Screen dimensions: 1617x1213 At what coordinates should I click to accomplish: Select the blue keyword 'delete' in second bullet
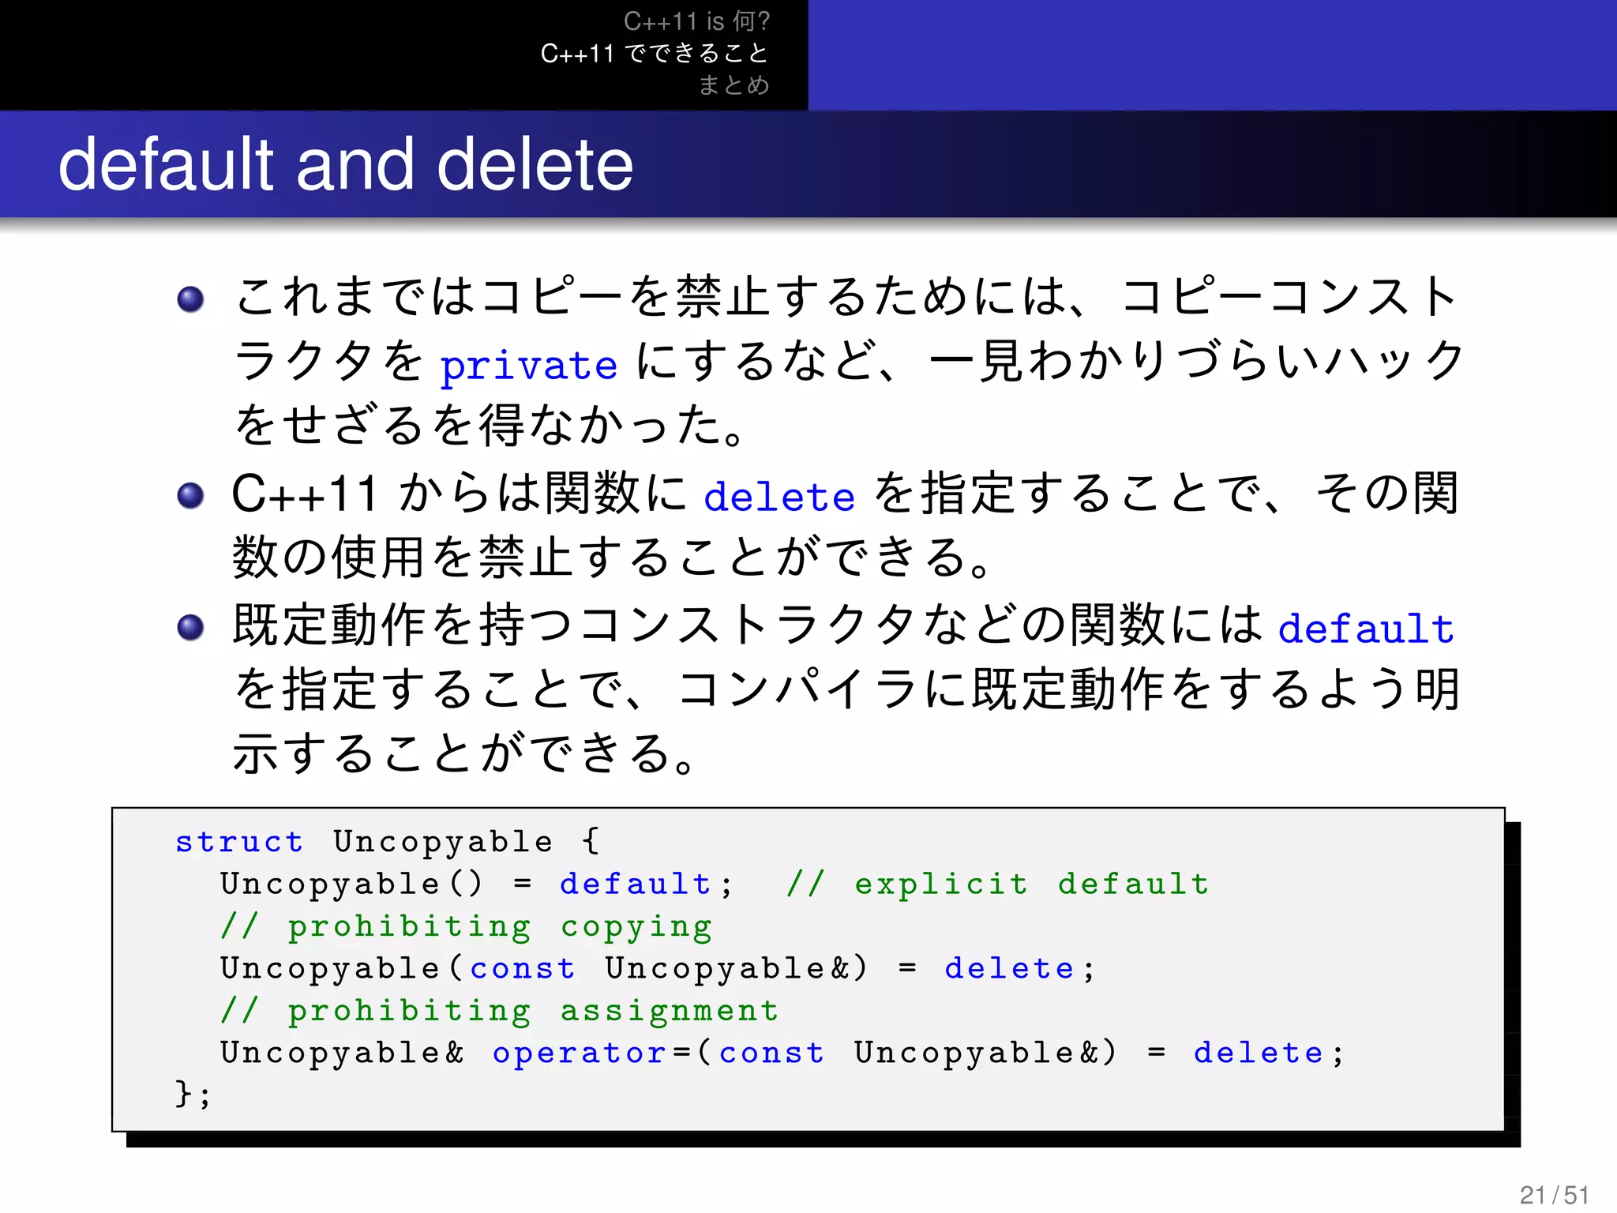(779, 498)
